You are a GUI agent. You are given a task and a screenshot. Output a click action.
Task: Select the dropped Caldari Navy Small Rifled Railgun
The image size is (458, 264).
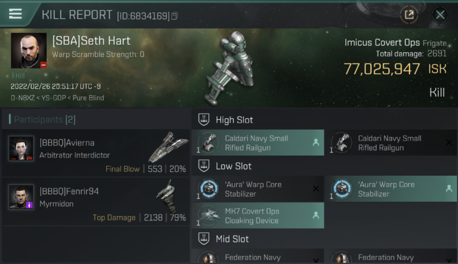coord(258,143)
